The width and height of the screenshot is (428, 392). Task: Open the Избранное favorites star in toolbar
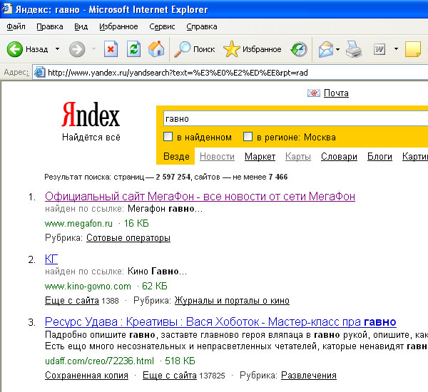[252, 49]
